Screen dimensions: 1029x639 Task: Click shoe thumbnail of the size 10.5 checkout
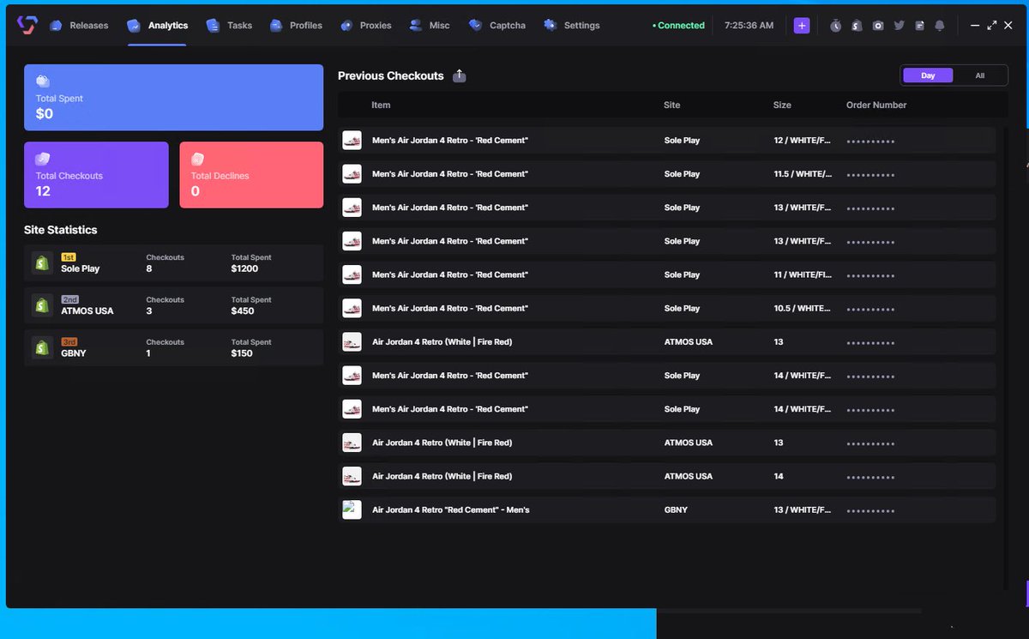click(x=352, y=308)
